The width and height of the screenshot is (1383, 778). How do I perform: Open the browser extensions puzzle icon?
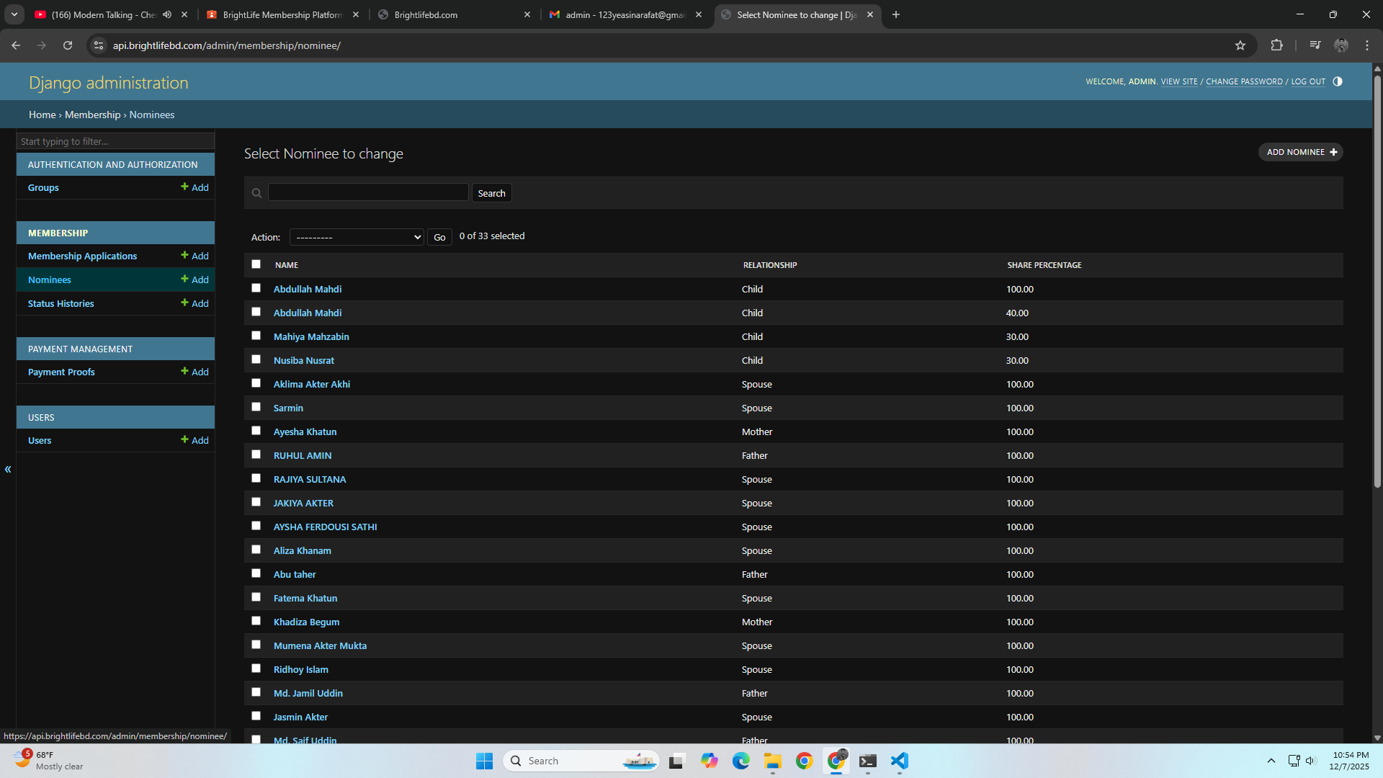pos(1276,45)
